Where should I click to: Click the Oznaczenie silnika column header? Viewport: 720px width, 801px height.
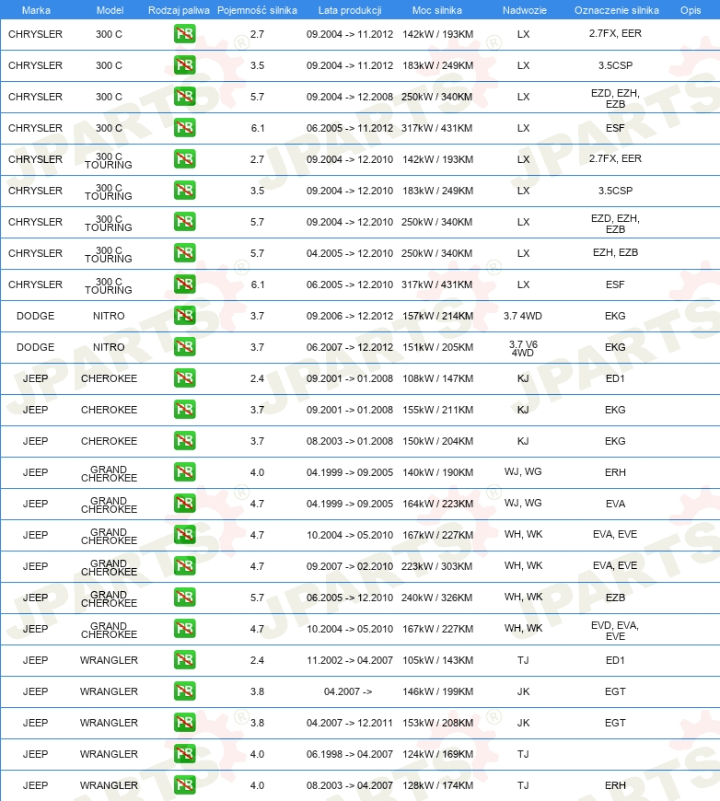click(x=616, y=10)
